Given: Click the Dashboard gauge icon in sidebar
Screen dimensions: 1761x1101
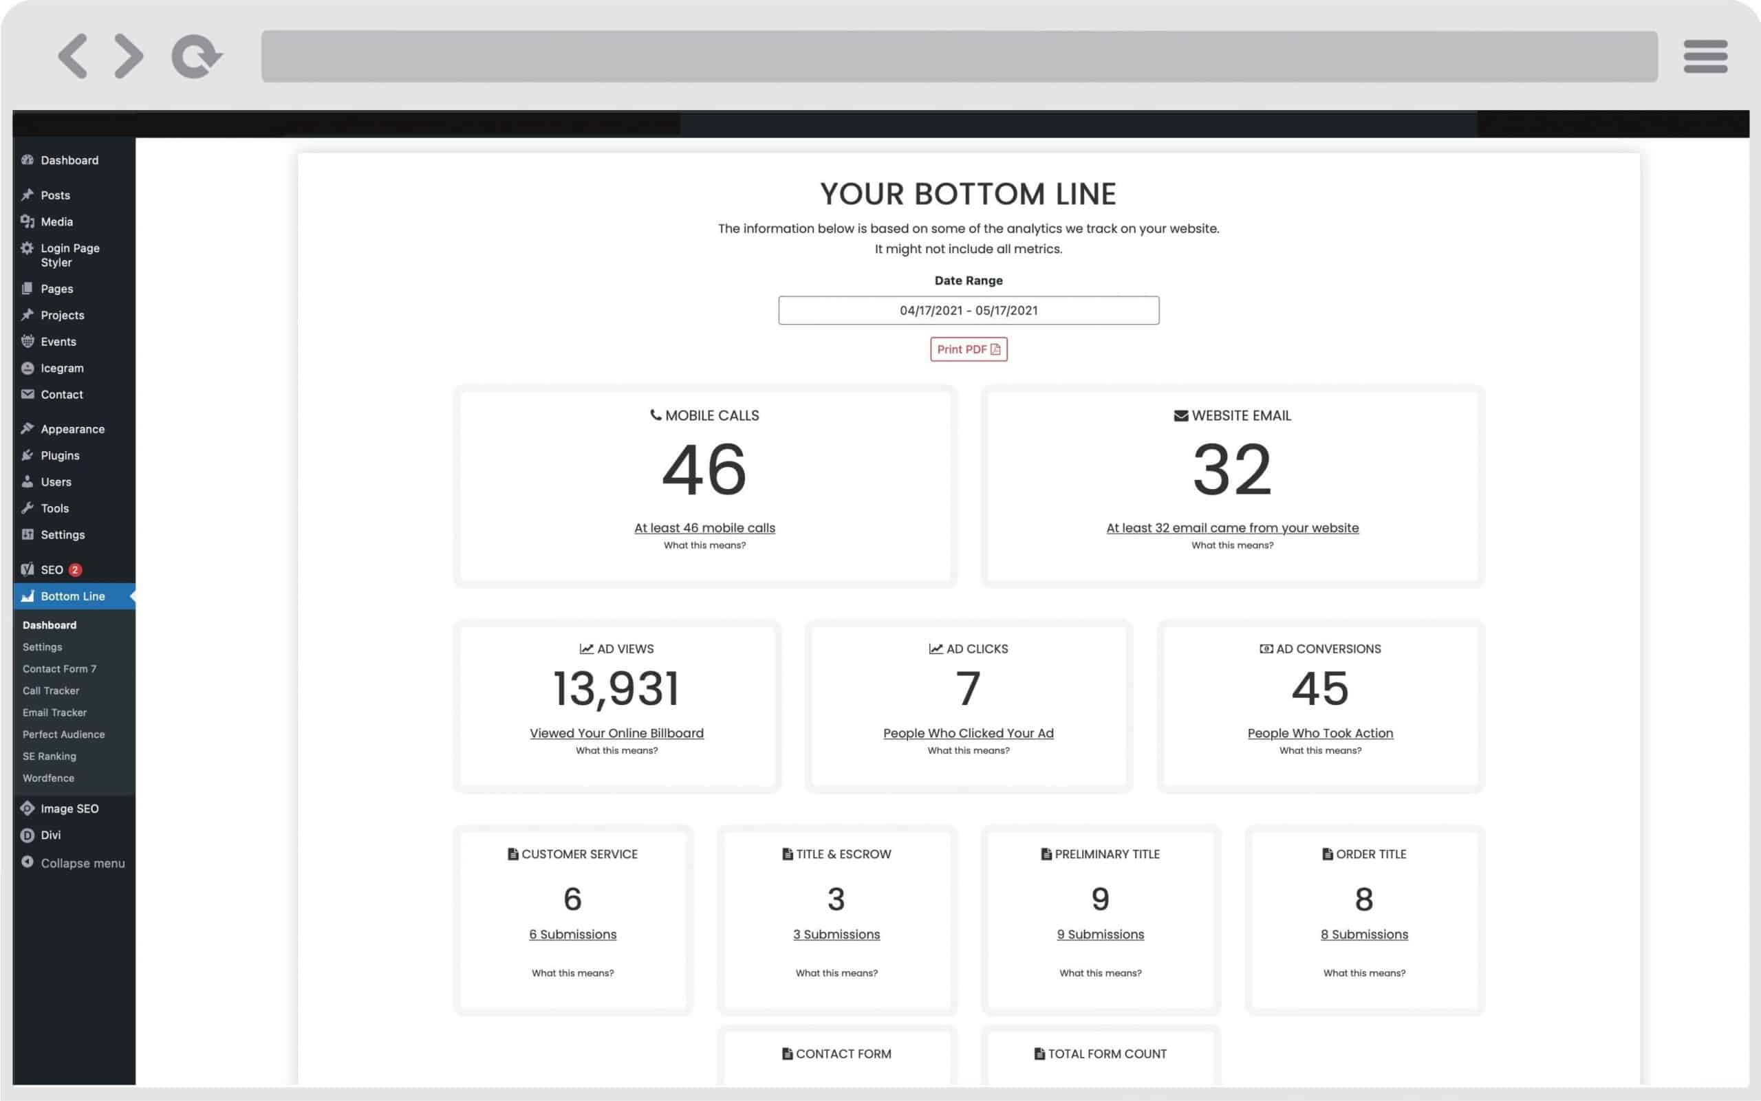Looking at the screenshot, I should pyautogui.click(x=28, y=160).
